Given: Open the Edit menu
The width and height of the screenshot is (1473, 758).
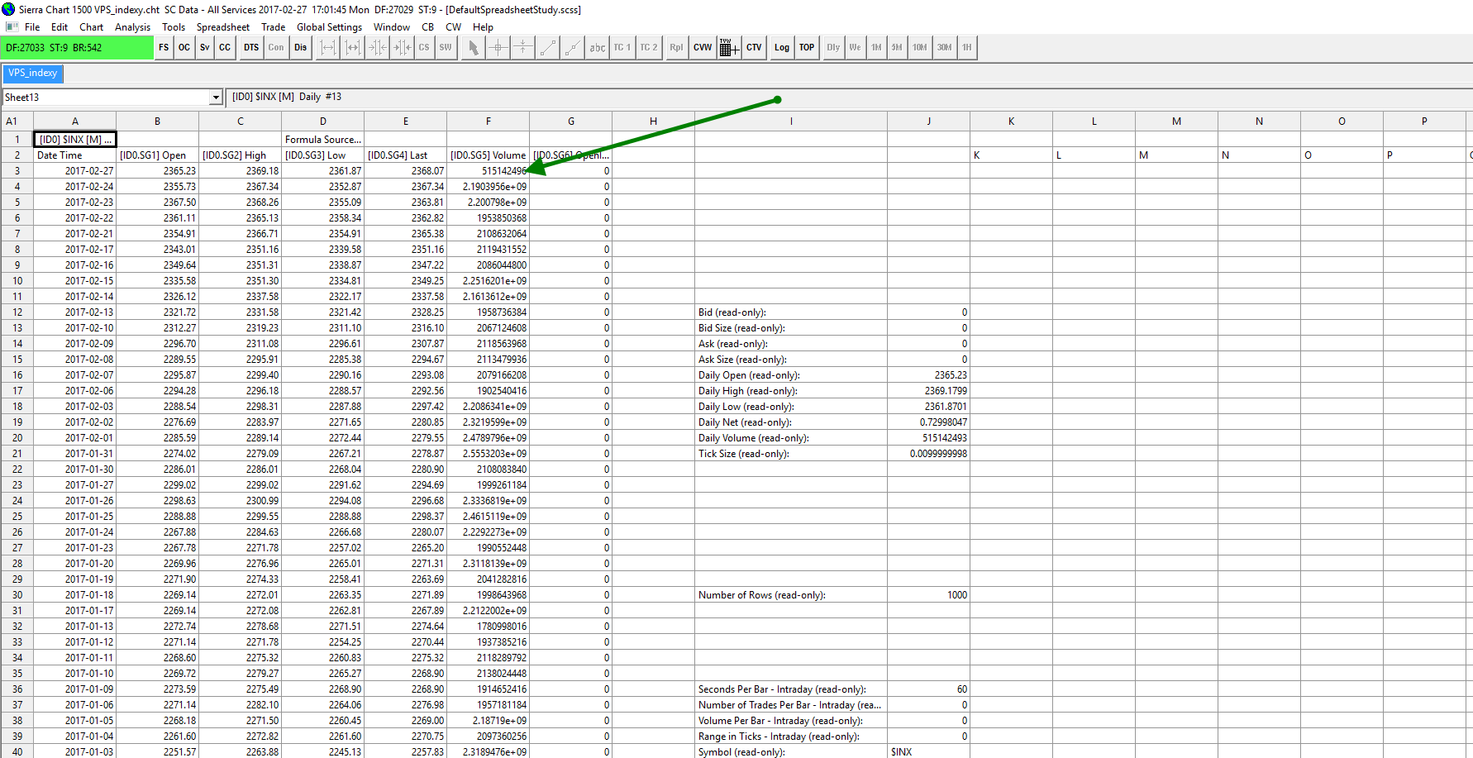Looking at the screenshot, I should point(60,27).
